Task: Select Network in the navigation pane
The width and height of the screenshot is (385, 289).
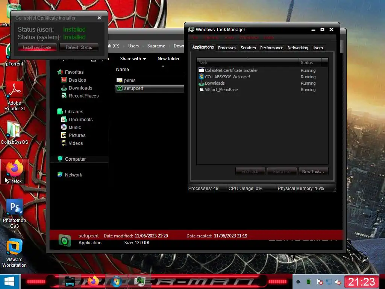Action: (70, 175)
